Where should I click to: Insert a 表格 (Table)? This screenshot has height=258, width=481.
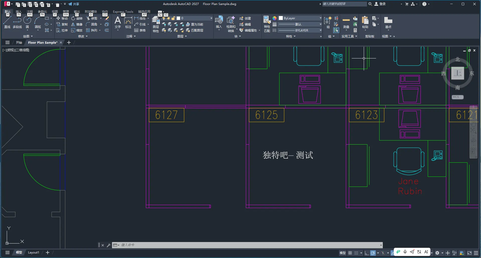(140, 30)
